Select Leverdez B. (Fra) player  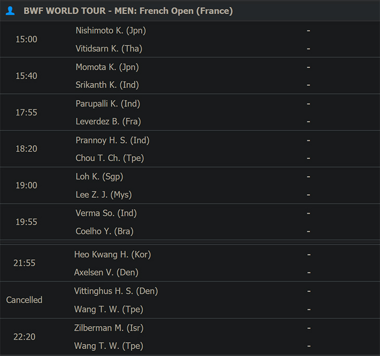[108, 121]
